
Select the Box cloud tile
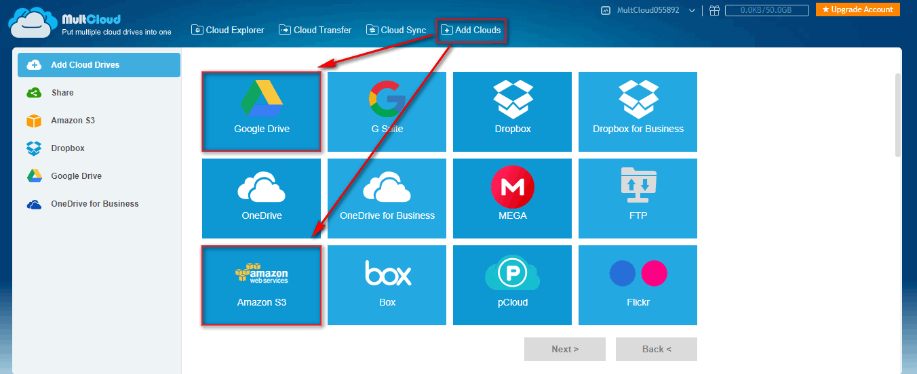(387, 285)
